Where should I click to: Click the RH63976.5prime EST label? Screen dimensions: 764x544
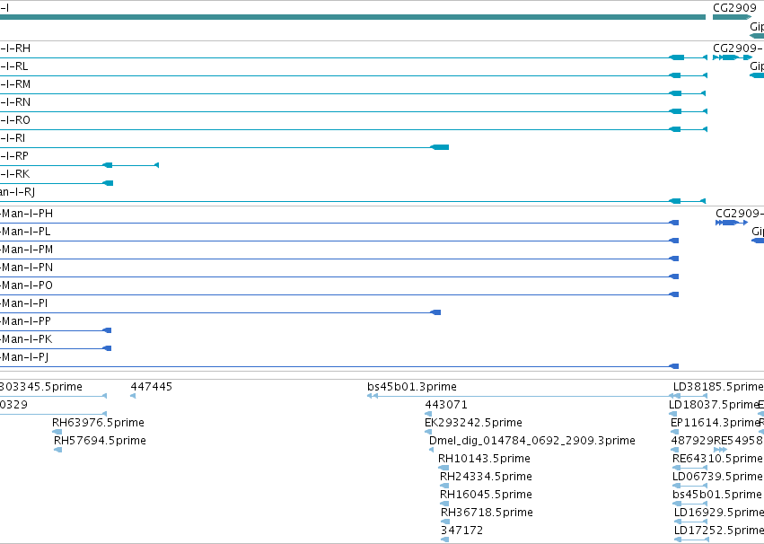99,423
